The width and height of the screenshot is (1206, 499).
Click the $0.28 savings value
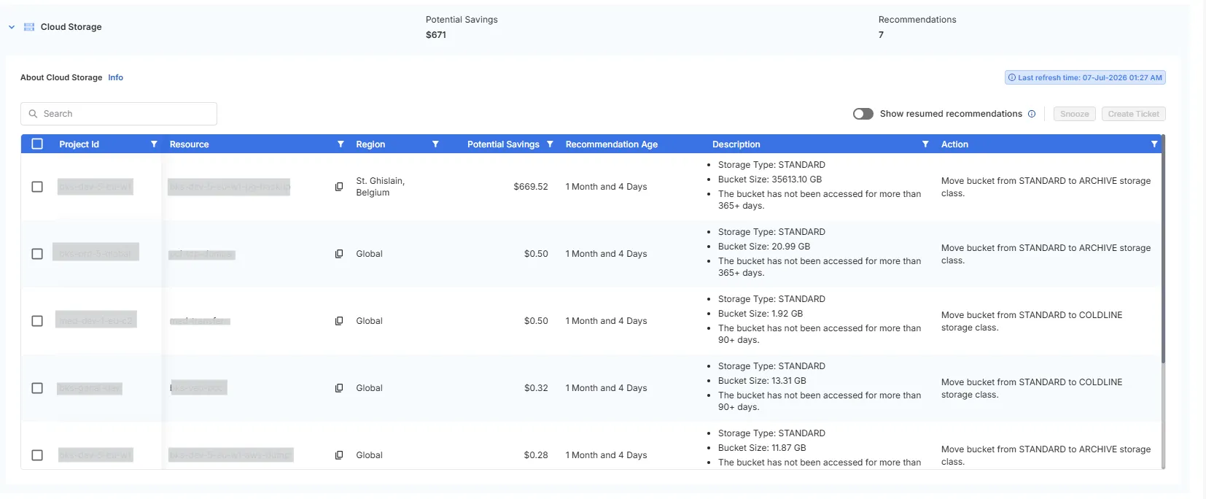[536, 455]
